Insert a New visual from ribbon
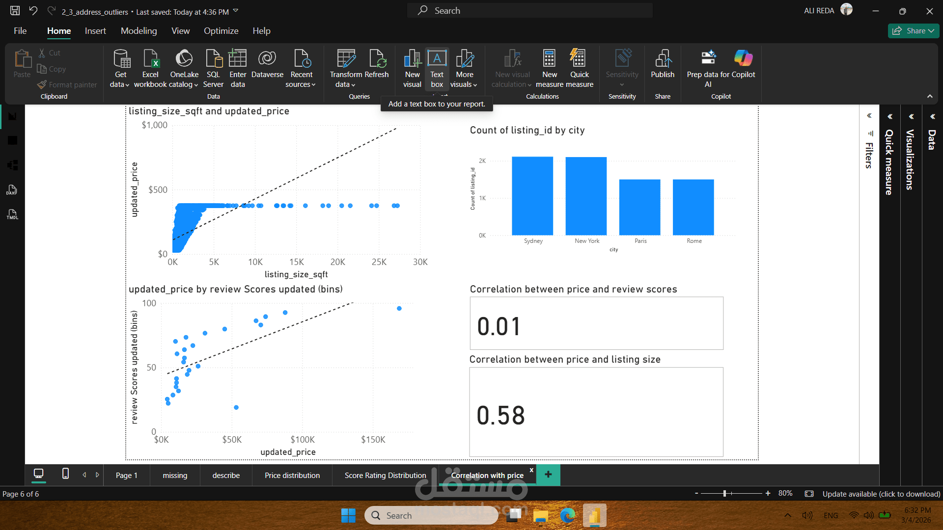Screen dimensions: 943x530 click(412, 68)
